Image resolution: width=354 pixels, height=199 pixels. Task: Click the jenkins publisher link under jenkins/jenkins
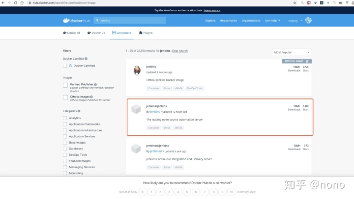pyautogui.click(x=155, y=112)
